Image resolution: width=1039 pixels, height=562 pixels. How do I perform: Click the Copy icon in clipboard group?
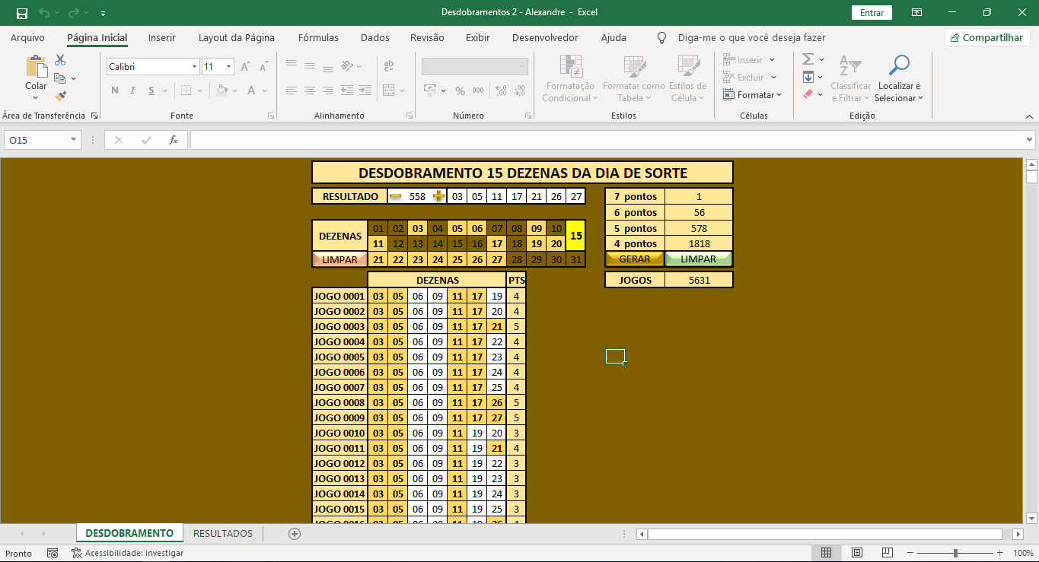point(60,78)
